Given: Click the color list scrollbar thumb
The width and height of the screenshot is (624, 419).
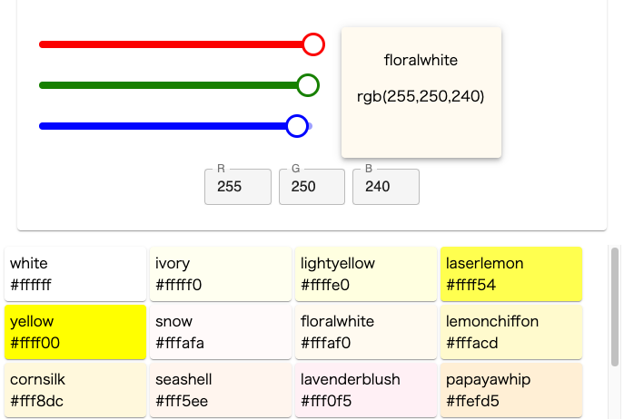Looking at the screenshot, I should point(615,307).
